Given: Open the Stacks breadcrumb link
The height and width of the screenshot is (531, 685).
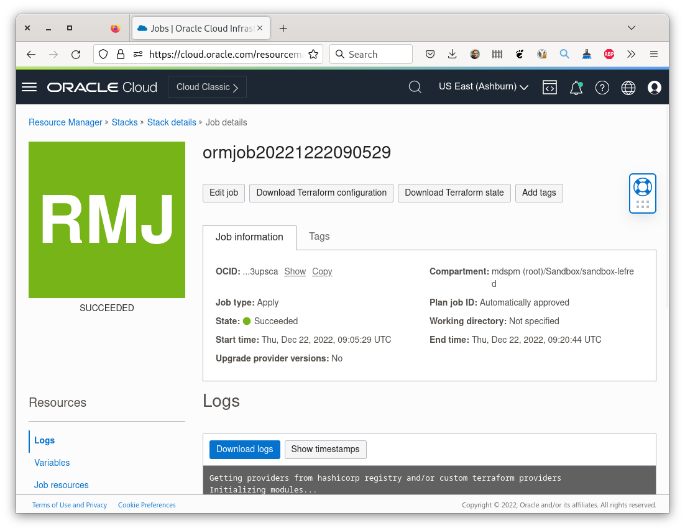Looking at the screenshot, I should click(124, 122).
